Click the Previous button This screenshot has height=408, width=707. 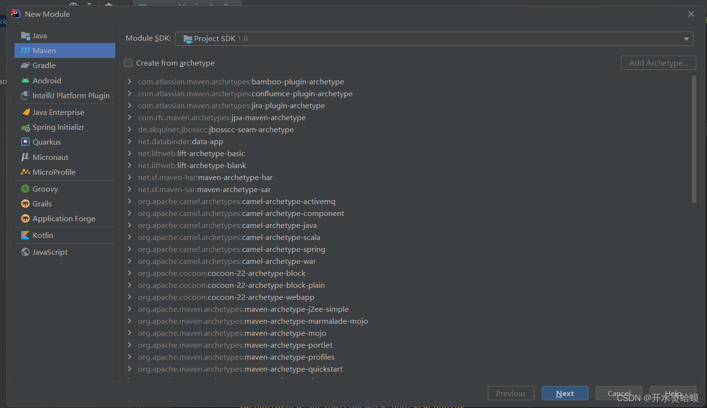pos(511,393)
